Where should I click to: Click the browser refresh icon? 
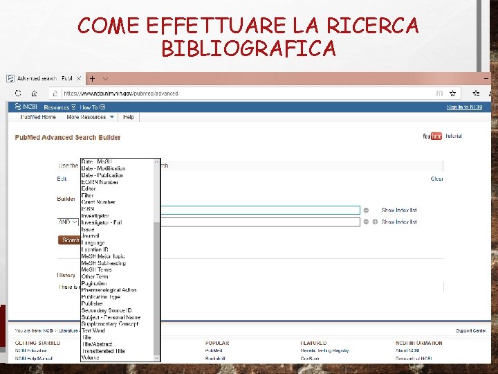(18, 93)
